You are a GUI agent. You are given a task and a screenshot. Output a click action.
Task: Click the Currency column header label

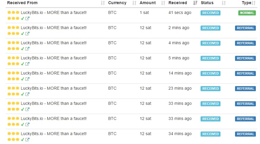pos(117,3)
